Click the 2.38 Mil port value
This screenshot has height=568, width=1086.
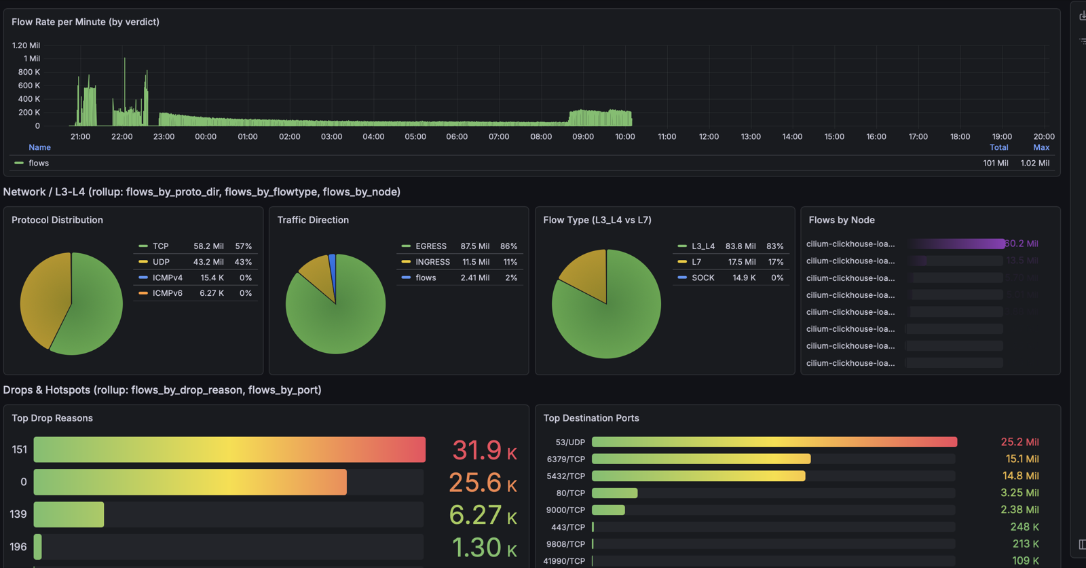coord(1019,510)
